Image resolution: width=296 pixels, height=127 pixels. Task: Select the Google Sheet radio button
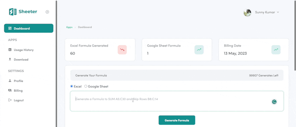pyautogui.click(x=86, y=86)
